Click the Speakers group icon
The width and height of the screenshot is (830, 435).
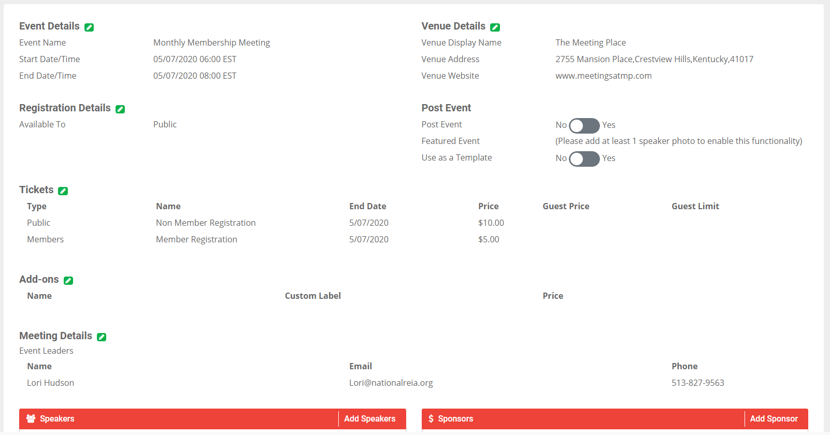coord(31,418)
